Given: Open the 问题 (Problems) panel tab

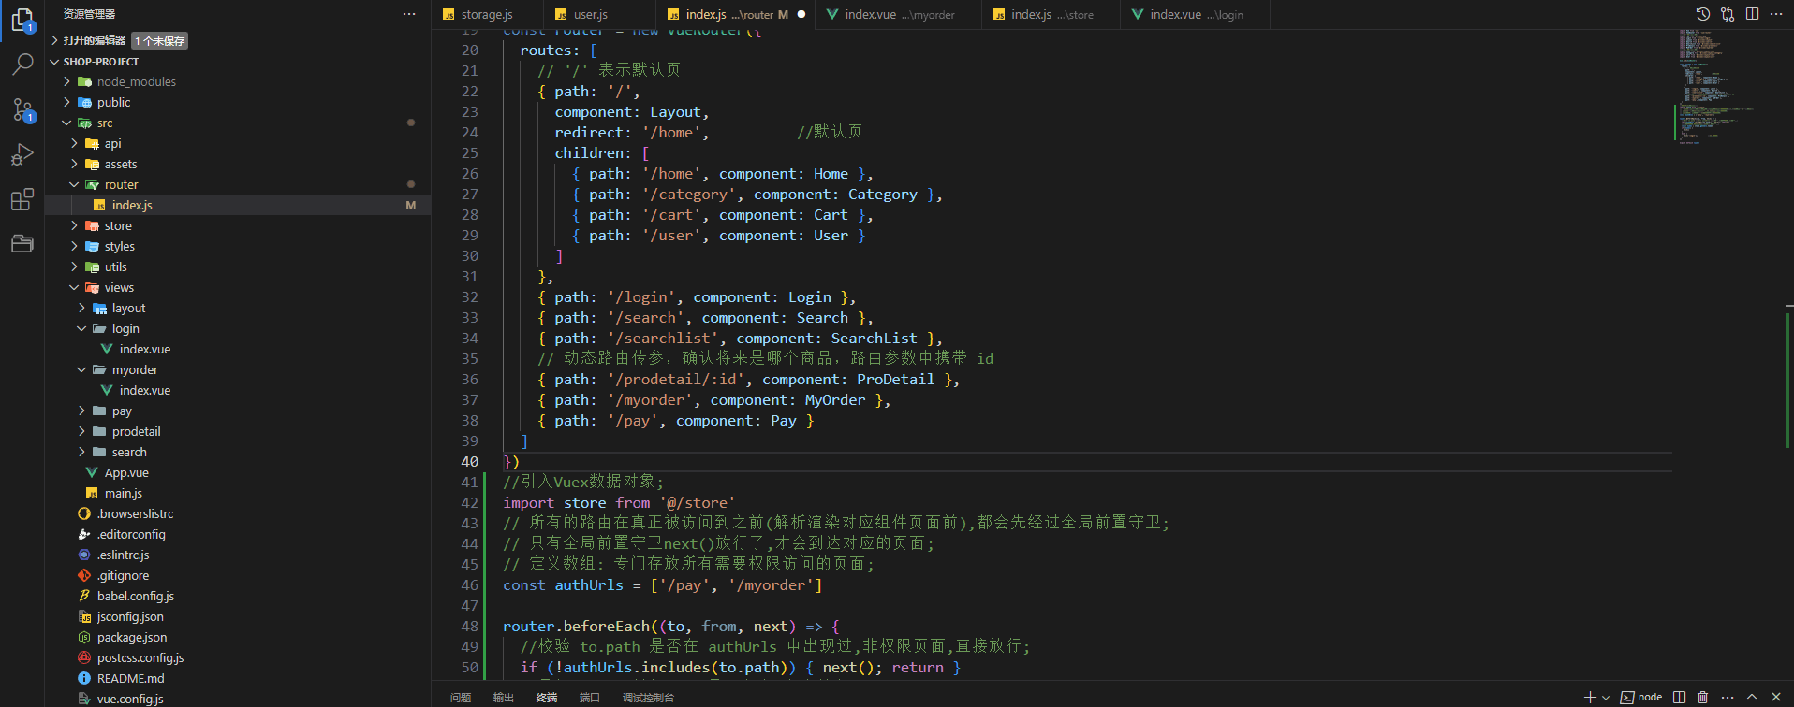Looking at the screenshot, I should 461,698.
